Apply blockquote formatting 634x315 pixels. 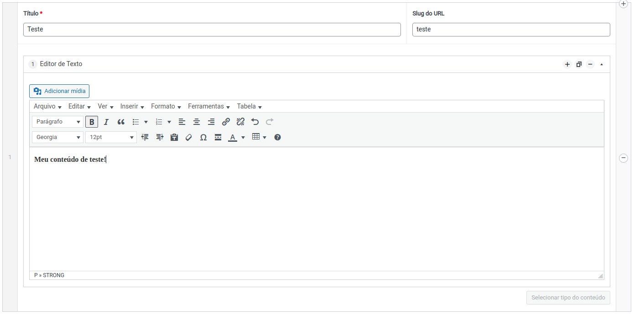coord(121,122)
